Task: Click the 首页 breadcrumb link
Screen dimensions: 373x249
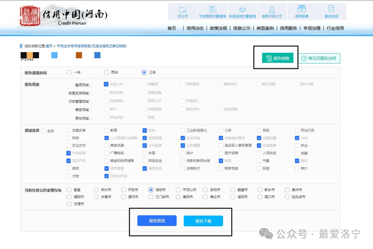Action: (x=49, y=46)
